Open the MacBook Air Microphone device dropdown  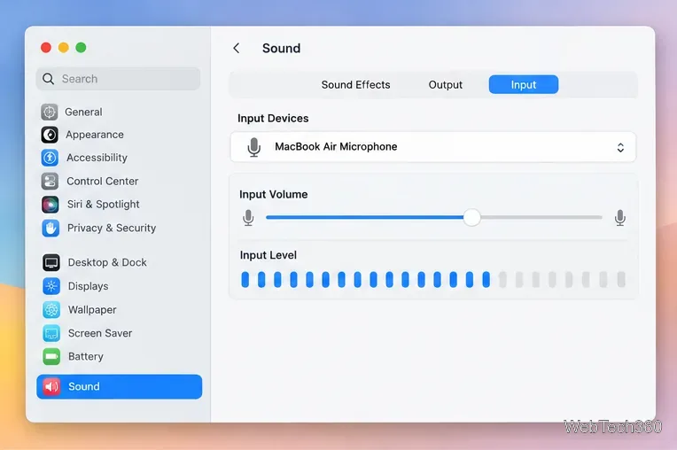point(433,147)
